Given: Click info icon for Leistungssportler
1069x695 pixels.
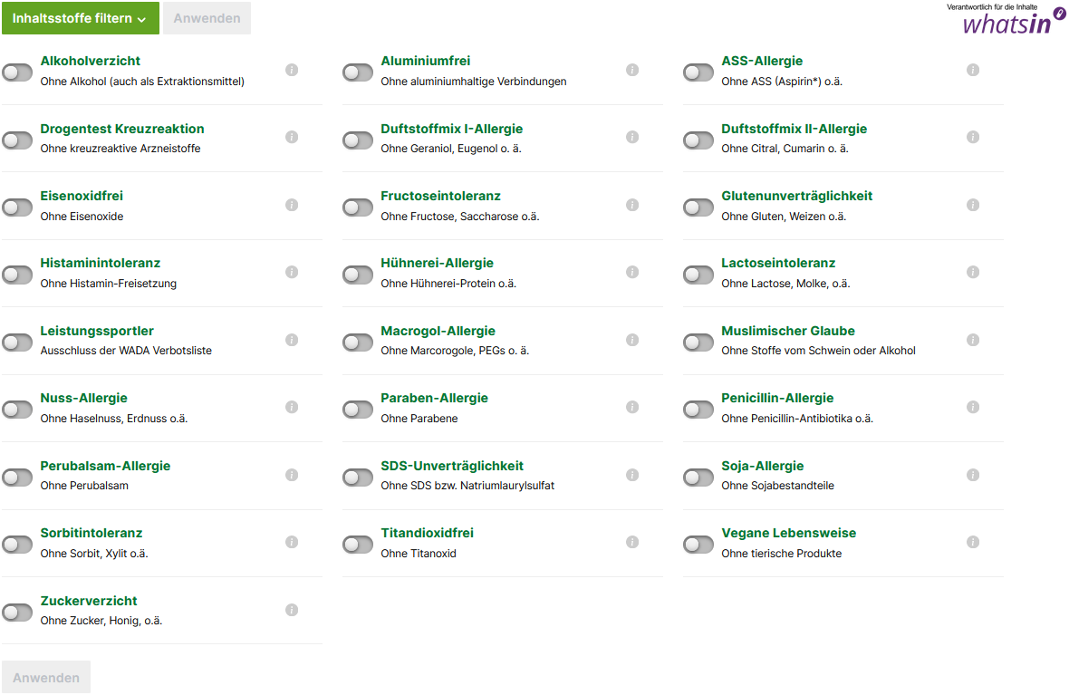Looking at the screenshot, I should pyautogui.click(x=292, y=340).
